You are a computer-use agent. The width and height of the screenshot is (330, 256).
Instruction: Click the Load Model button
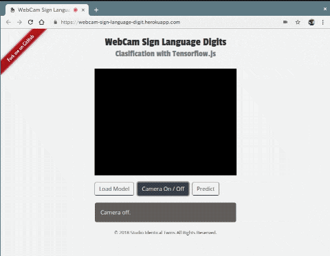(114, 189)
